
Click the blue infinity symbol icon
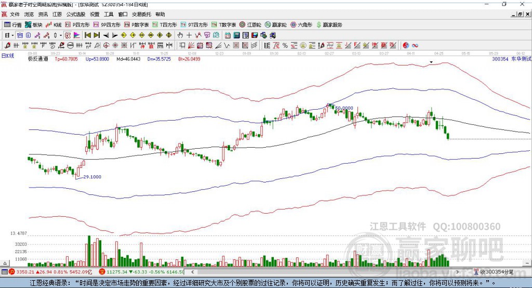(415, 45)
